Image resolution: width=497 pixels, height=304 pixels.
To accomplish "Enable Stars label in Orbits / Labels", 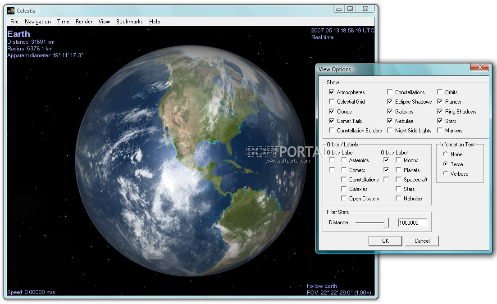I will click(x=398, y=189).
